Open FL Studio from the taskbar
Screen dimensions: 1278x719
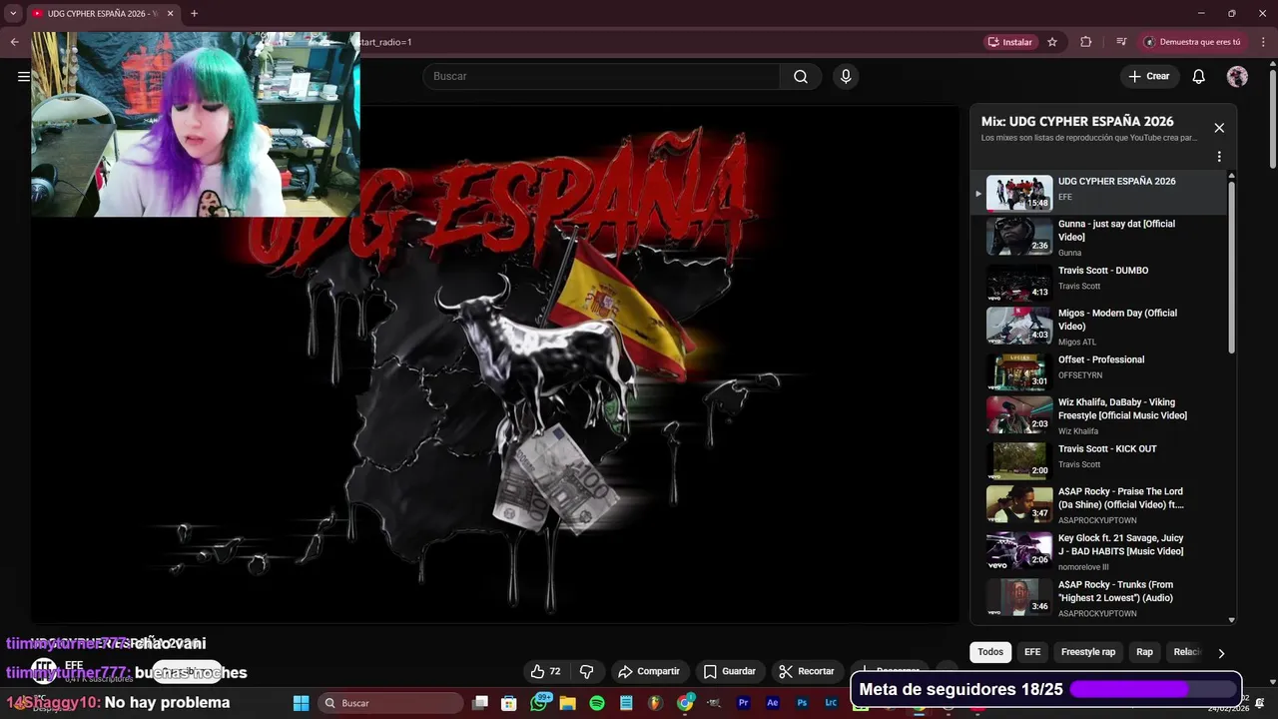click(655, 703)
